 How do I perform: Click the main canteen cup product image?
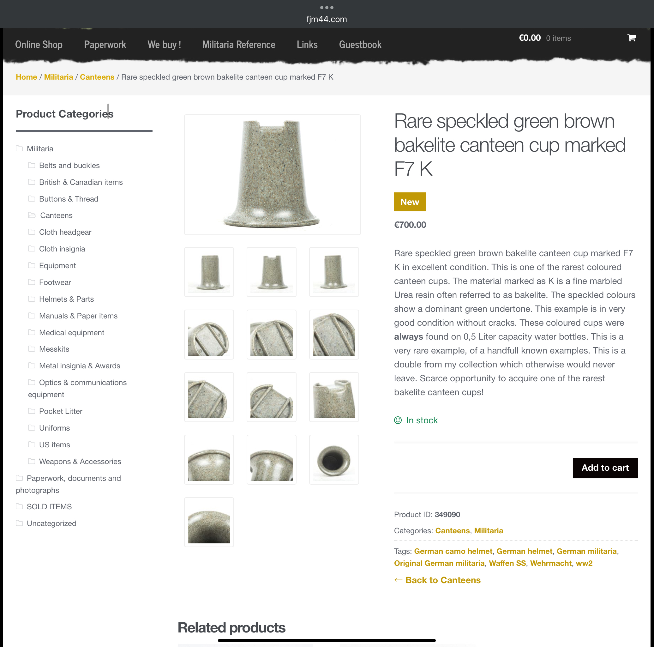(272, 175)
